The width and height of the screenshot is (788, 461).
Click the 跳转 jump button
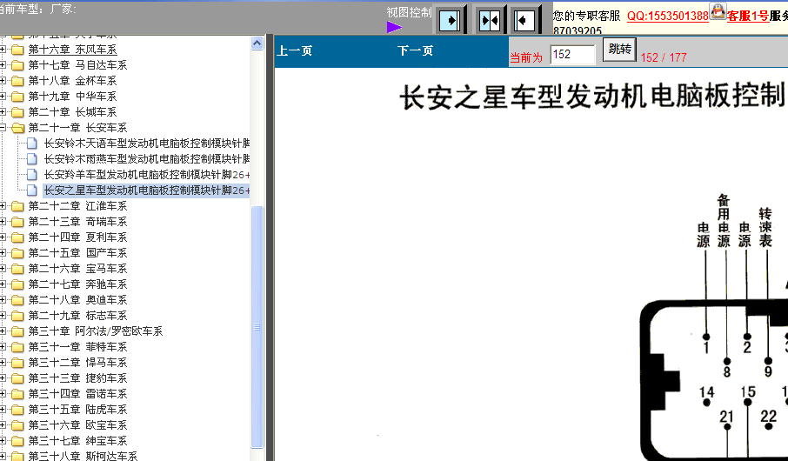click(619, 50)
